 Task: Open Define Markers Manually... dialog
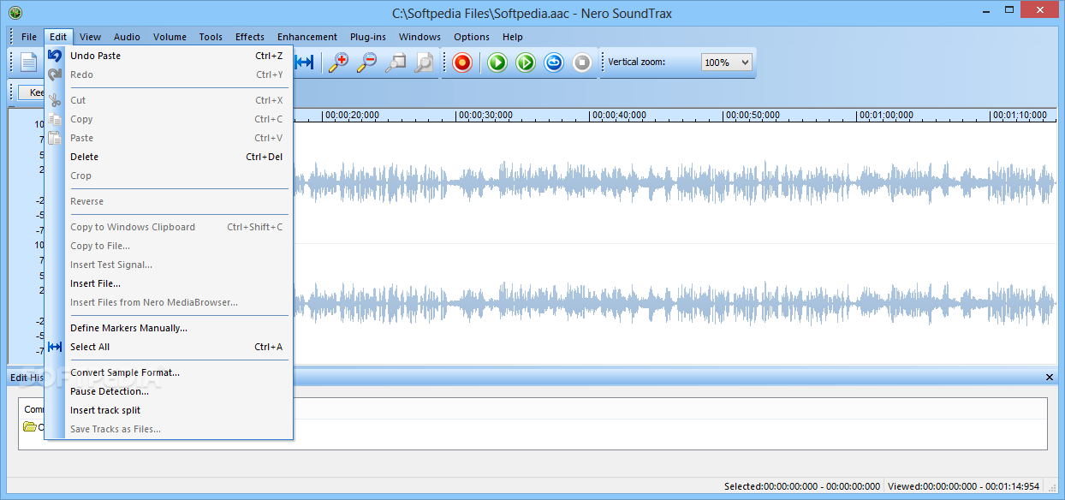pos(169,328)
